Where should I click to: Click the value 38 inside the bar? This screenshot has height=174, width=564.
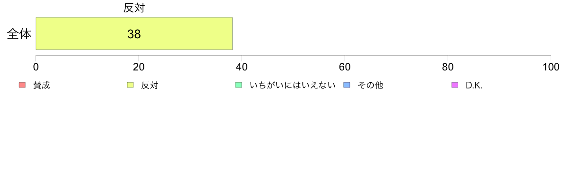click(x=134, y=34)
